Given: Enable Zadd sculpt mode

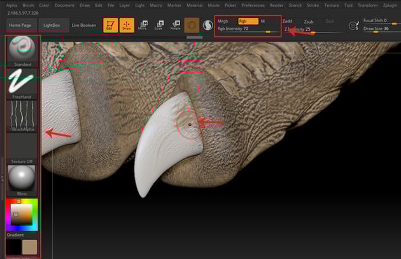Looking at the screenshot, I should pyautogui.click(x=287, y=21).
